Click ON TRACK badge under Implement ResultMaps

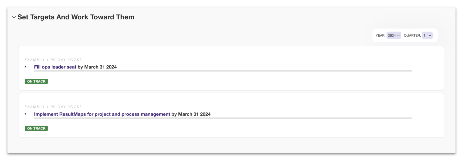pos(36,128)
